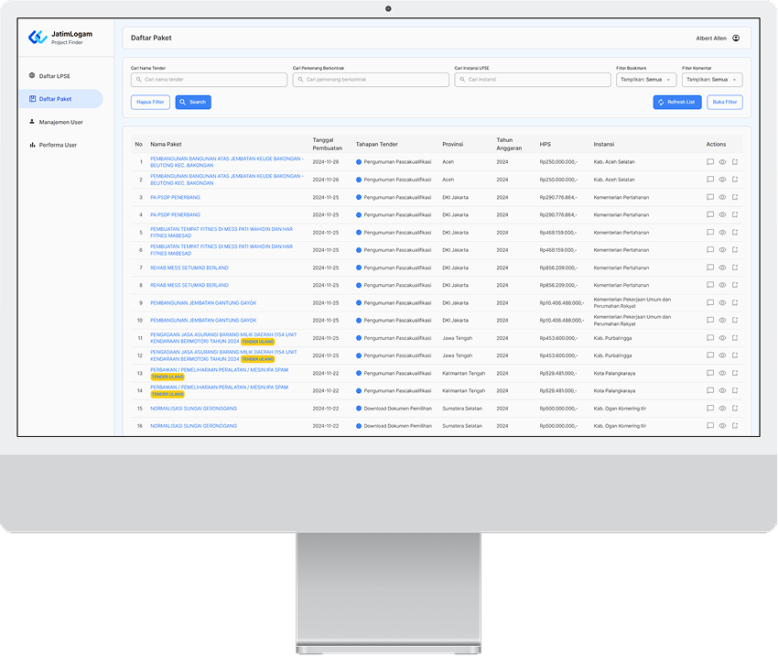Toggle the eye icon on row 1
Viewport: 778px width, 656px height.
point(722,162)
